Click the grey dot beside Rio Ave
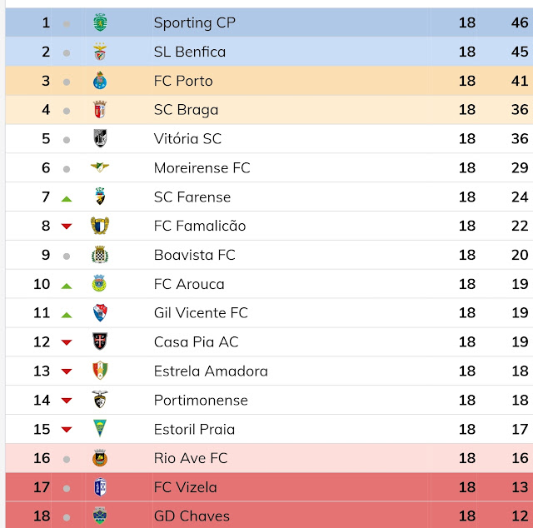 [67, 459]
